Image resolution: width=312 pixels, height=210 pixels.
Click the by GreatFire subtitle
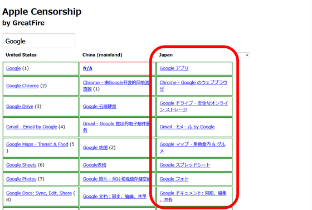pos(23,23)
